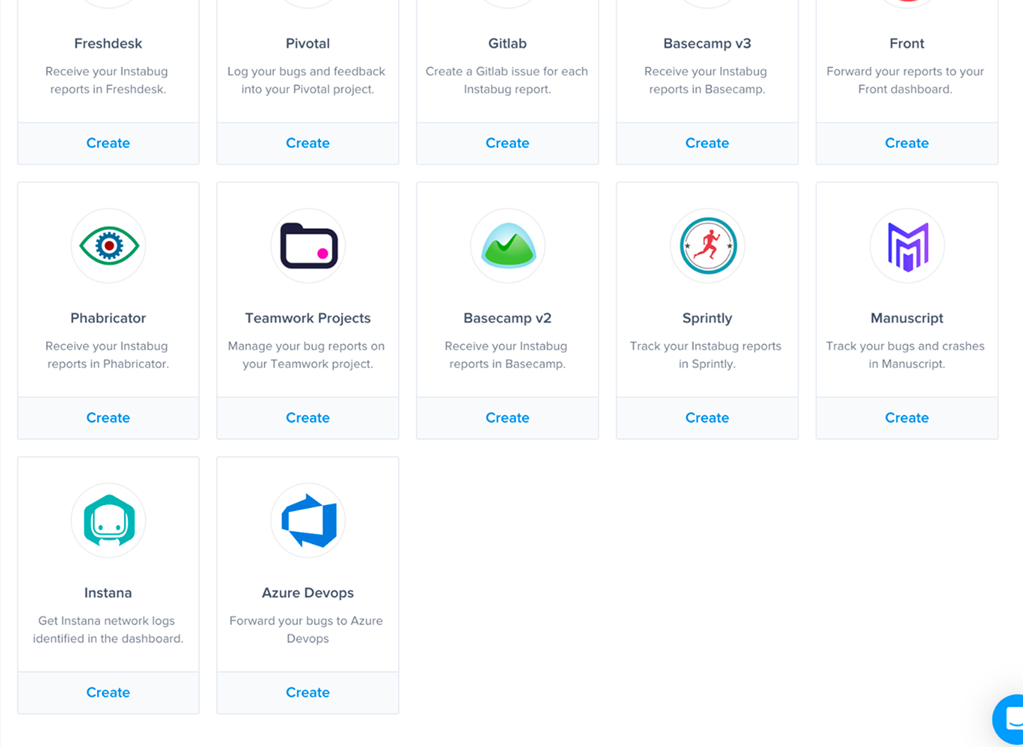Screen dimensions: 1023x747
Task: Select the Basecamp v2 card title
Action: coord(507,318)
